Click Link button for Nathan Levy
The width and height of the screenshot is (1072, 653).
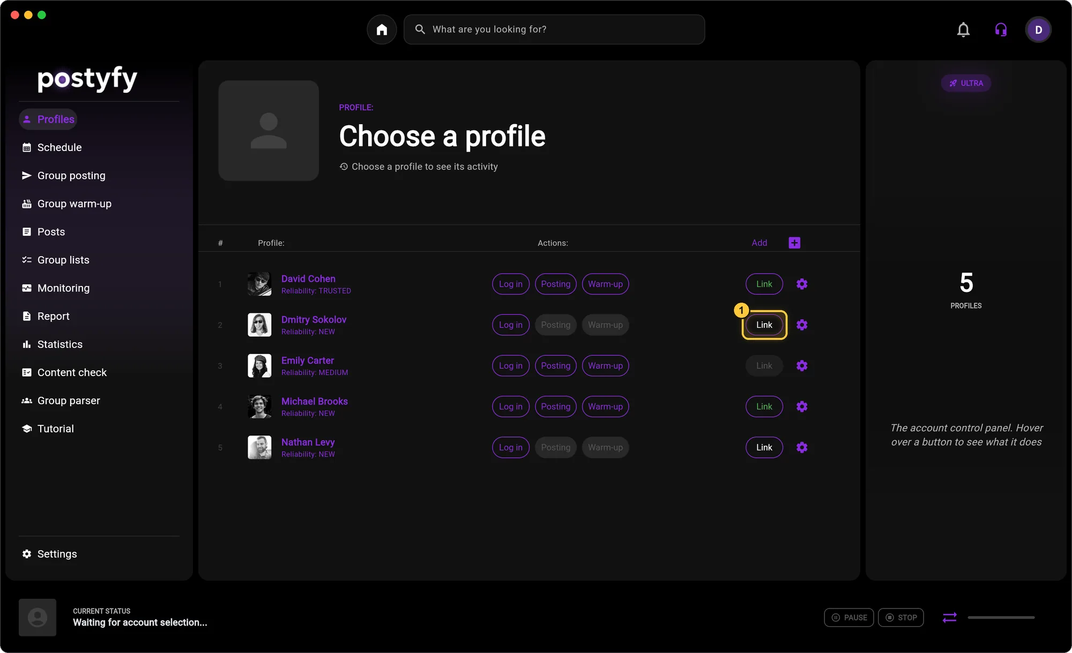point(764,447)
